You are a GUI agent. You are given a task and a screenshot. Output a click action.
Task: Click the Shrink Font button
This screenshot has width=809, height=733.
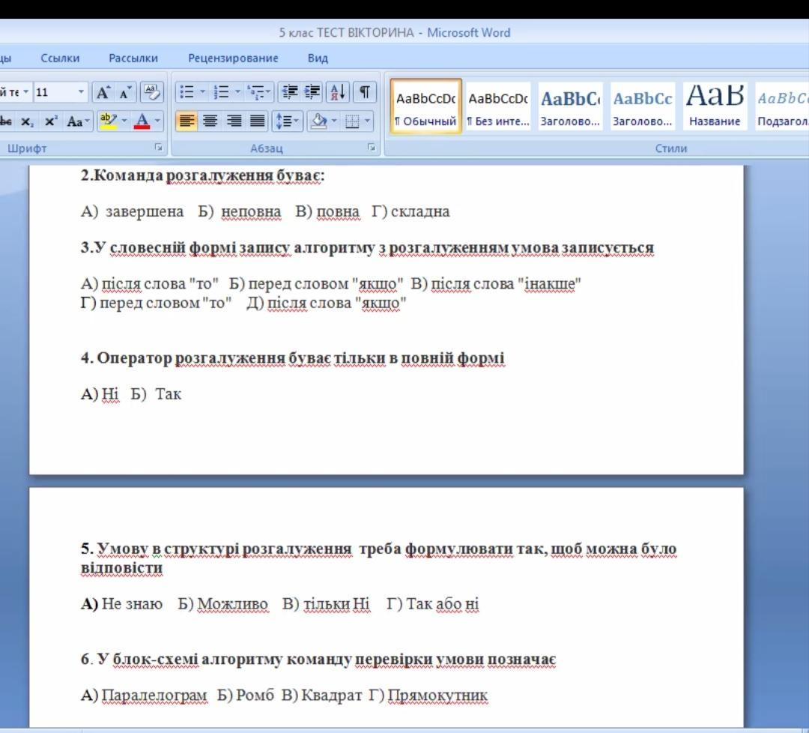point(125,92)
